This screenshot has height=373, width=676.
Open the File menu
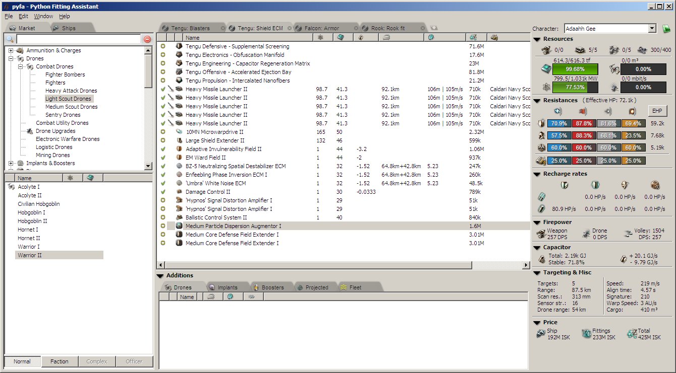tap(9, 16)
